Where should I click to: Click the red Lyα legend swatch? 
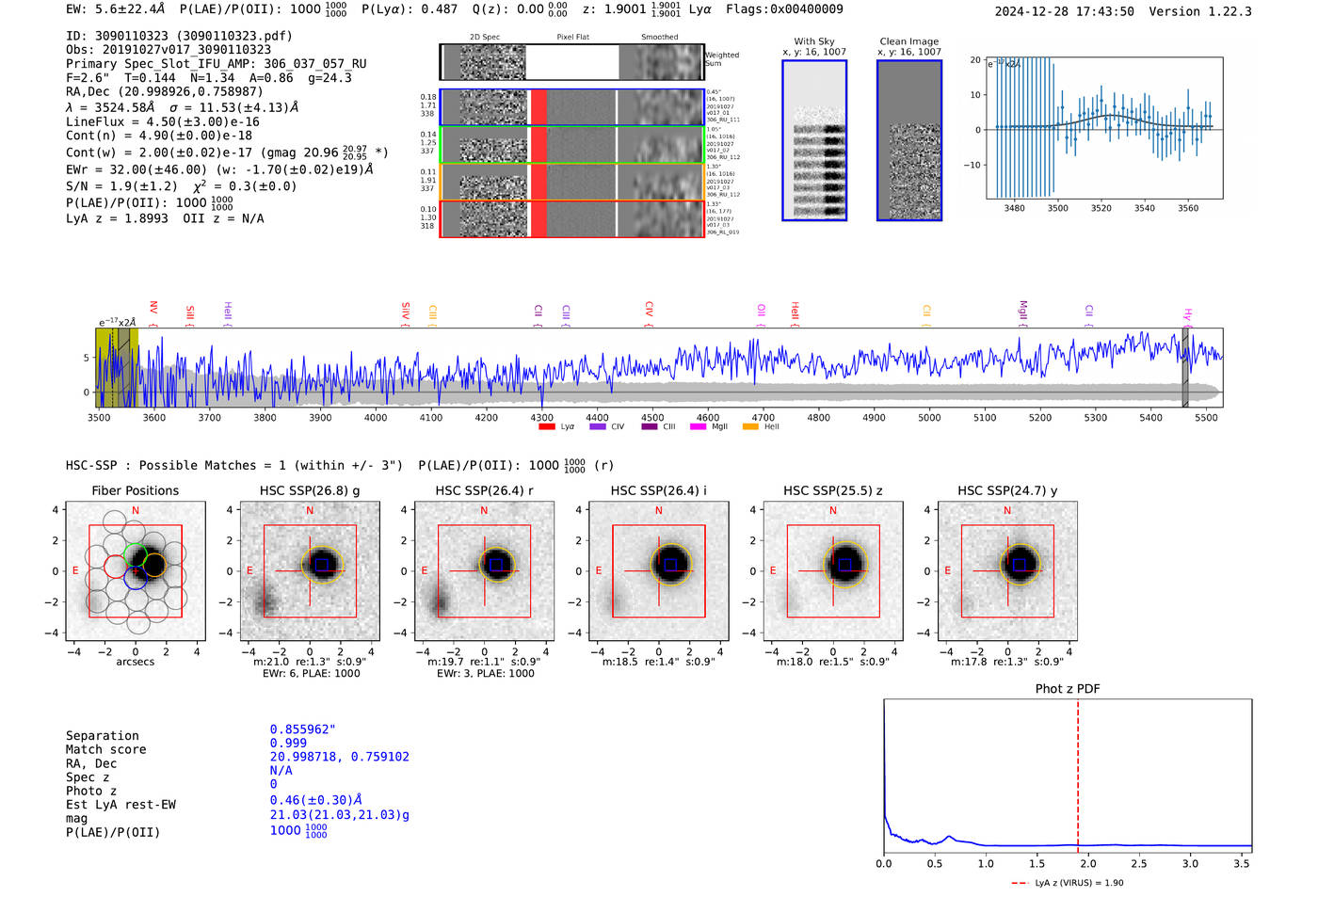pyautogui.click(x=546, y=427)
